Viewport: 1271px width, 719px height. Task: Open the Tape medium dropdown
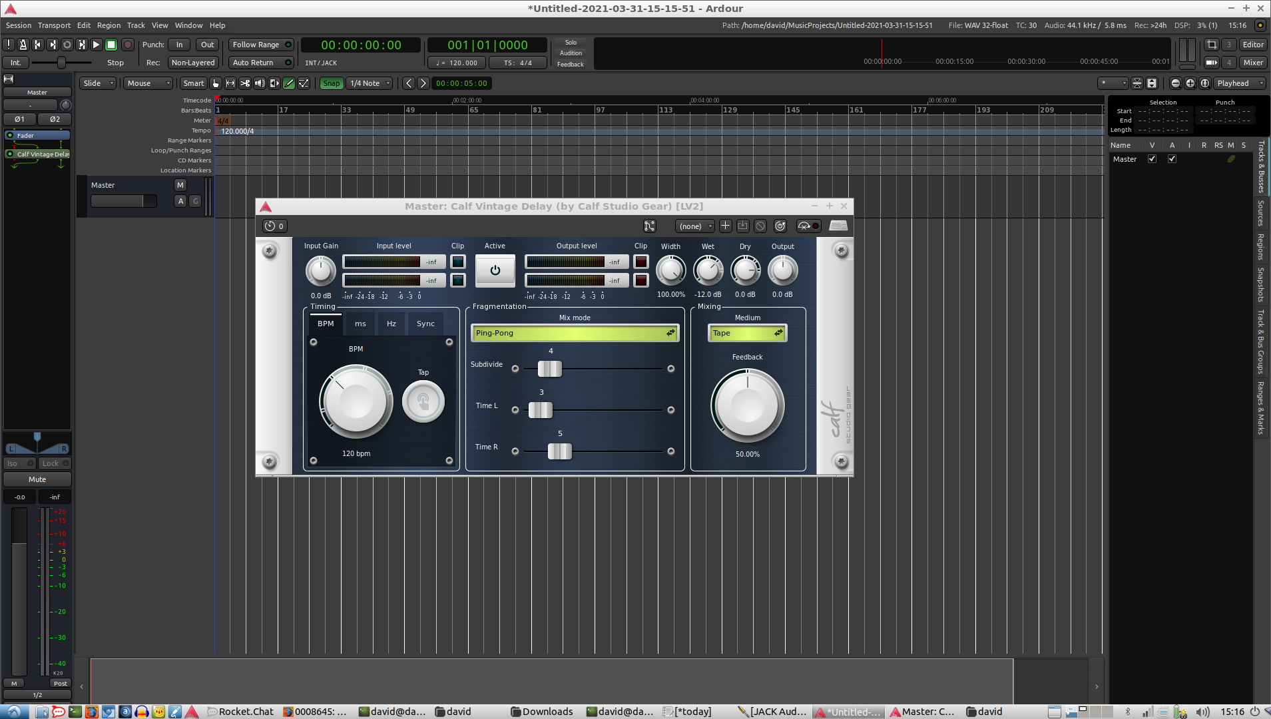(747, 333)
